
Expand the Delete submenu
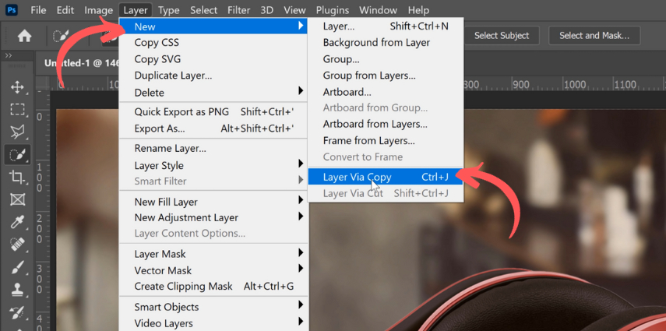click(213, 92)
